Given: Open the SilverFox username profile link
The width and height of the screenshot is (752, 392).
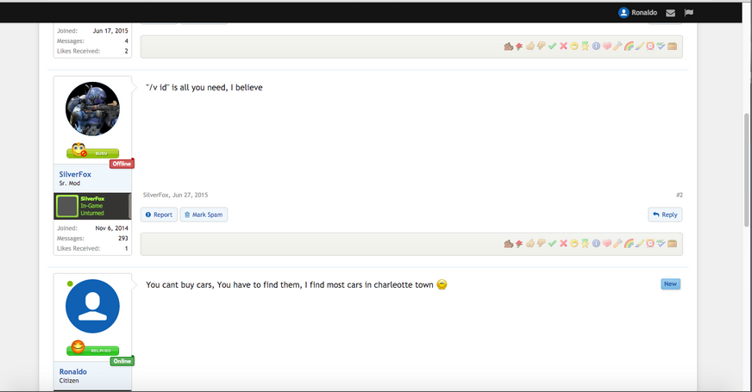Looking at the screenshot, I should [75, 174].
